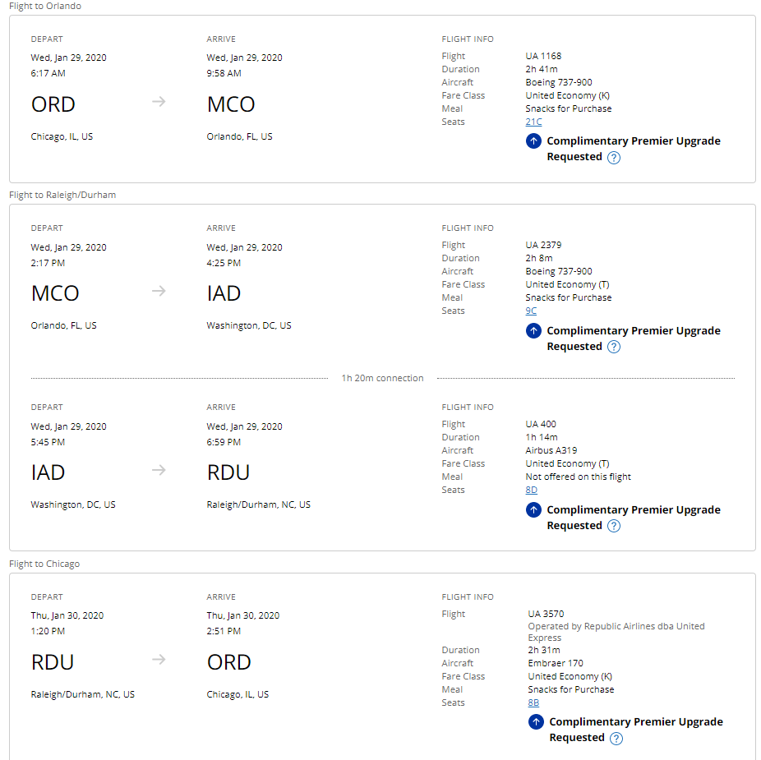Image resolution: width=761 pixels, height=760 pixels.
Task: Open seat 21C link
Action: (533, 122)
